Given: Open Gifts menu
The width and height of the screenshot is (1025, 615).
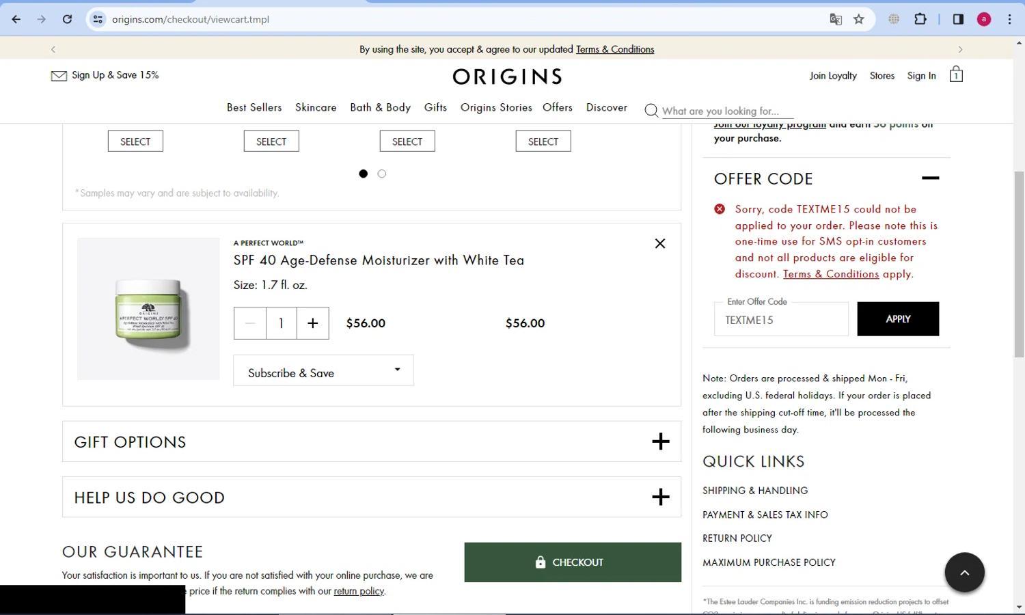Looking at the screenshot, I should pos(435,107).
